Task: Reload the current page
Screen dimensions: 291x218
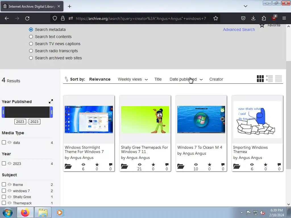Action: click(x=27, y=18)
